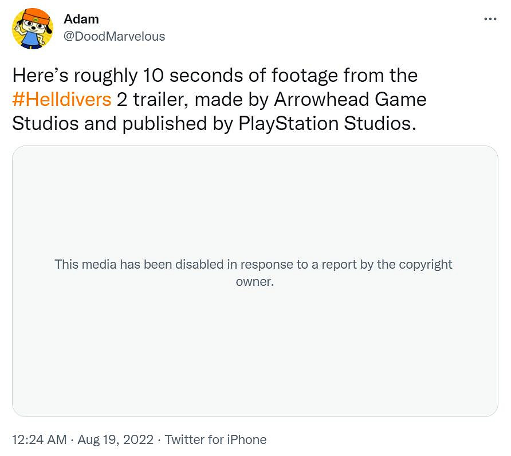
Task: Click 'Here's roughly 10 seconds' opening text
Action: click(x=106, y=76)
